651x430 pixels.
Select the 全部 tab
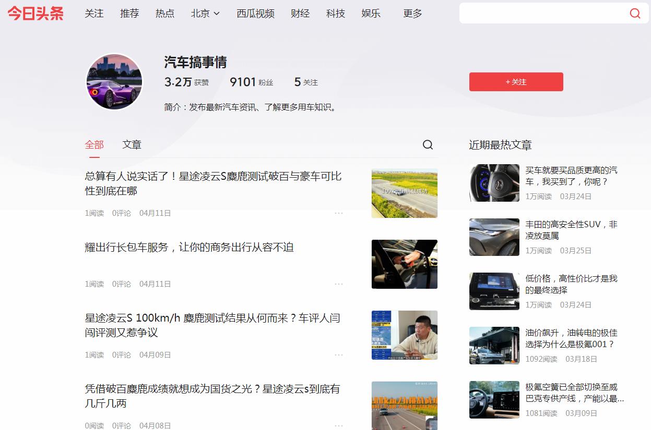pyautogui.click(x=94, y=145)
